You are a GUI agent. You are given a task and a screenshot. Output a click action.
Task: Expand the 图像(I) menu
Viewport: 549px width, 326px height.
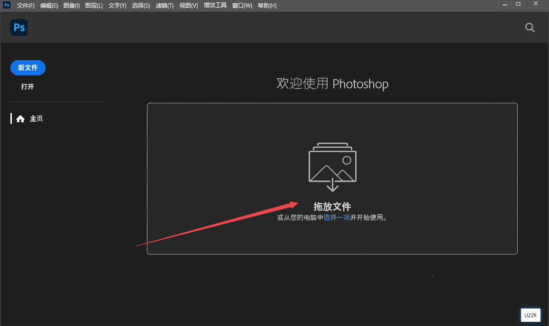(x=72, y=6)
